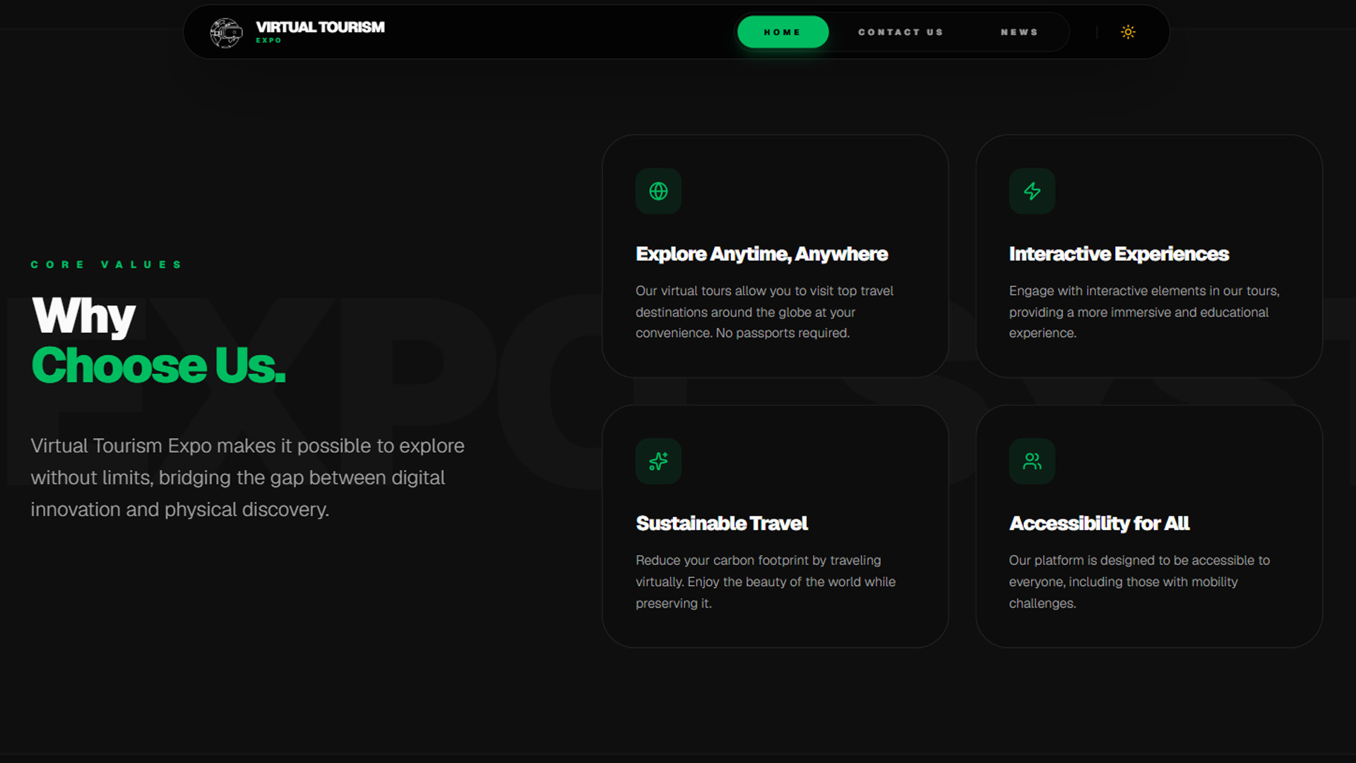This screenshot has width=1356, height=763.
Task: Click the 'Interactive Experiences' card title
Action: tap(1119, 254)
